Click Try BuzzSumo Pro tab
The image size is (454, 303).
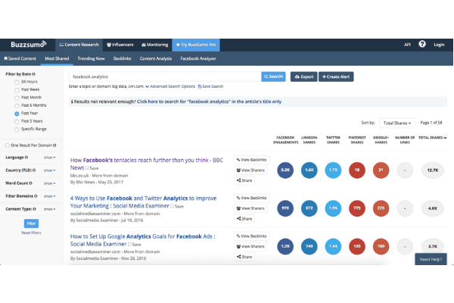[196, 45]
